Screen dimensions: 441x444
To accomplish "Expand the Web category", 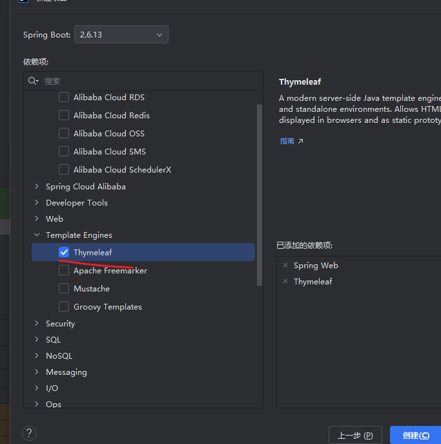I will click(37, 218).
